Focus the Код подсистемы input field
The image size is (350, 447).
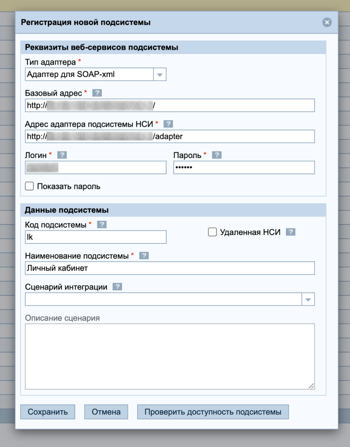tap(96, 237)
